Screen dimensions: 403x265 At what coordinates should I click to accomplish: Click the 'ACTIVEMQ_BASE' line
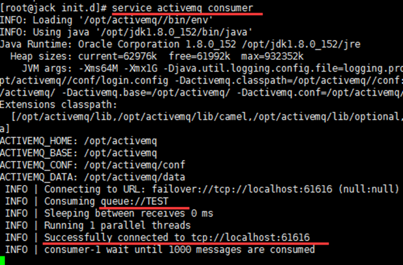coord(78,153)
